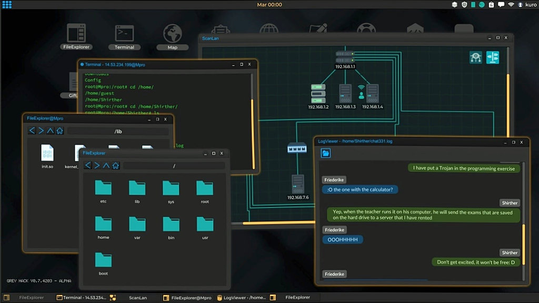Open the layers tray icon
Image resolution: width=539 pixels, height=303 pixels.
pyautogui.click(x=454, y=4)
